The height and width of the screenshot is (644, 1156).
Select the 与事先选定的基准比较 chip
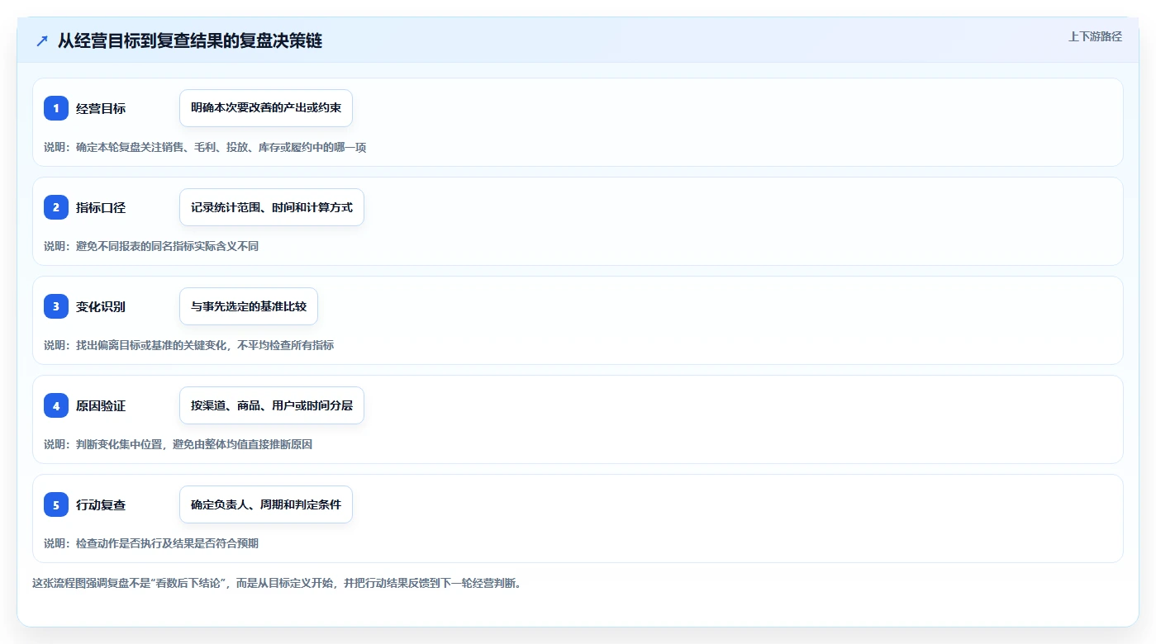tap(249, 306)
